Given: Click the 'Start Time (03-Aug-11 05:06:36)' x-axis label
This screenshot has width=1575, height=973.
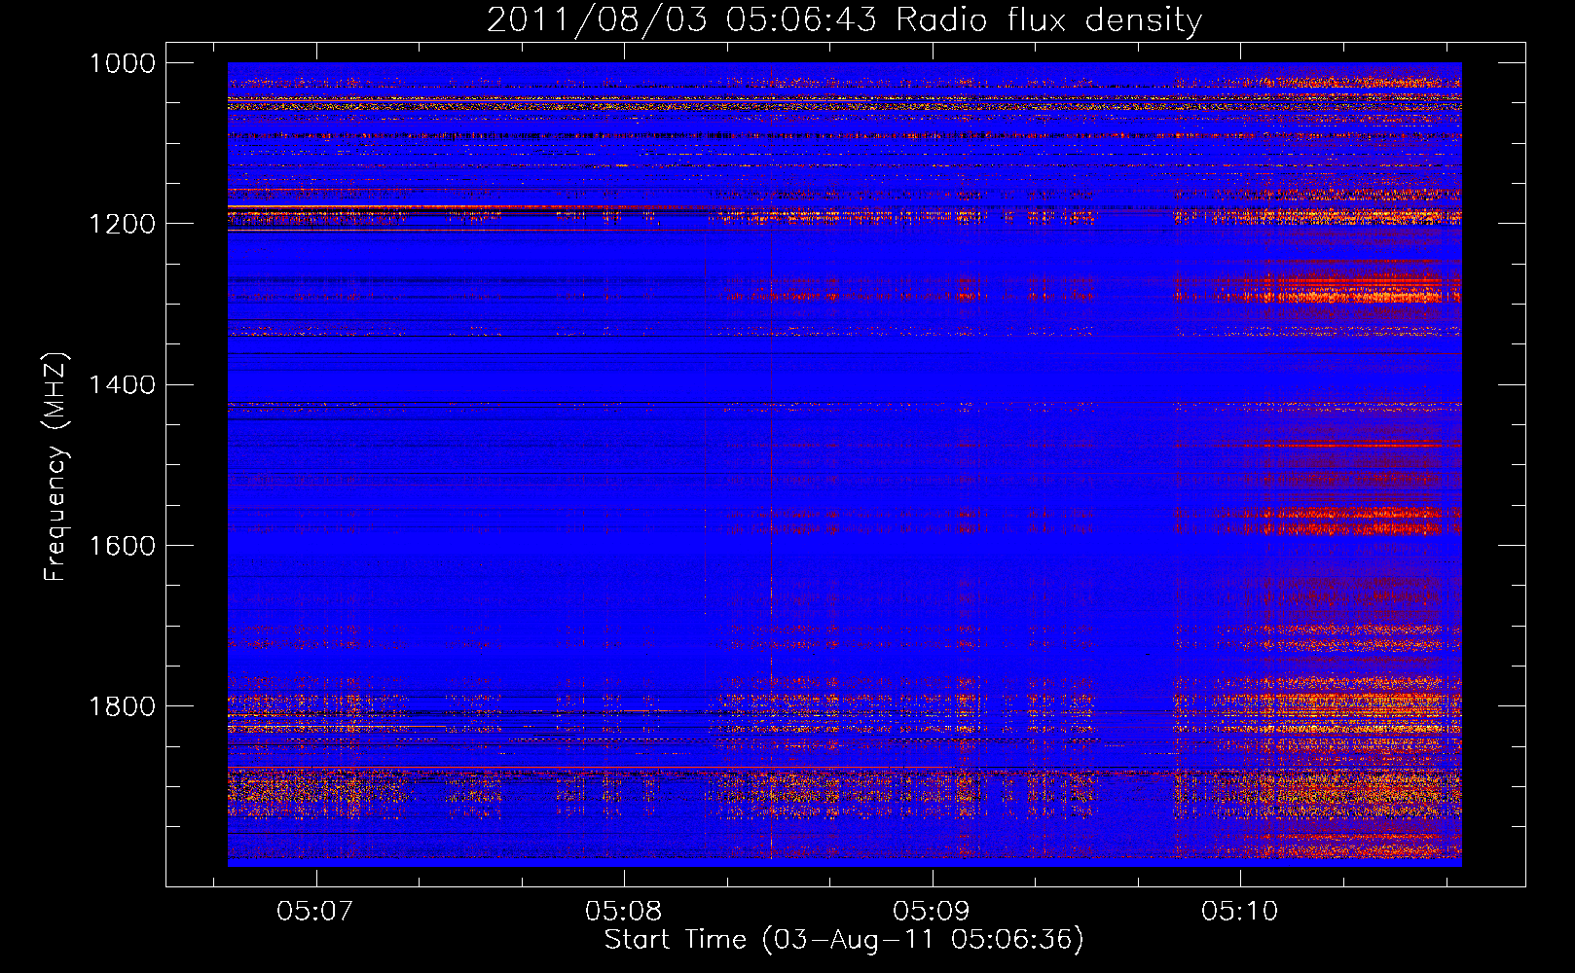Looking at the screenshot, I should point(844,940).
